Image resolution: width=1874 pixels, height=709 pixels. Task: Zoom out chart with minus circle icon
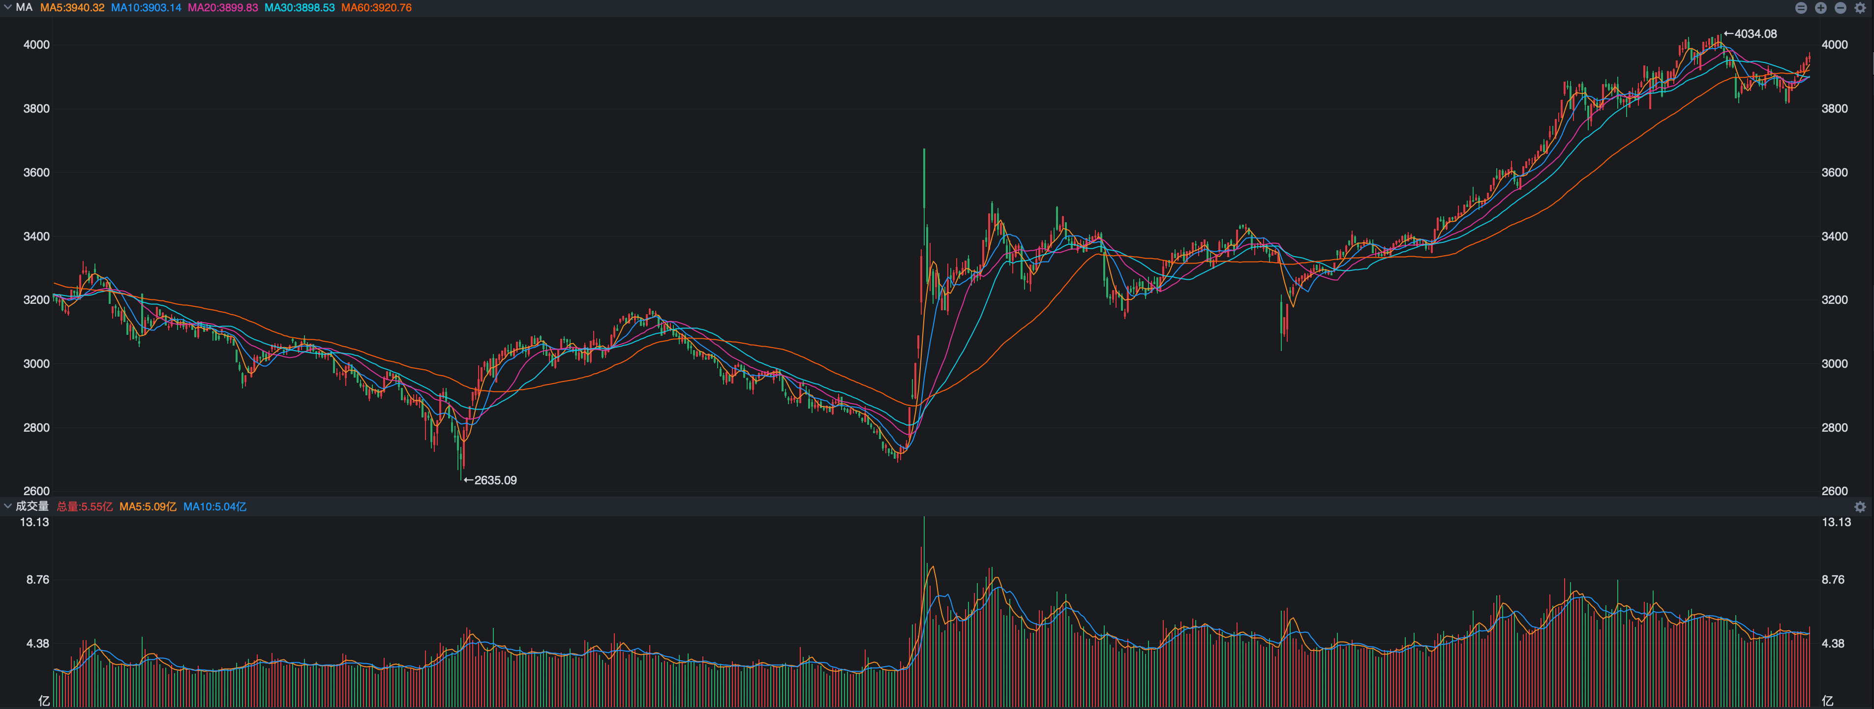1840,8
